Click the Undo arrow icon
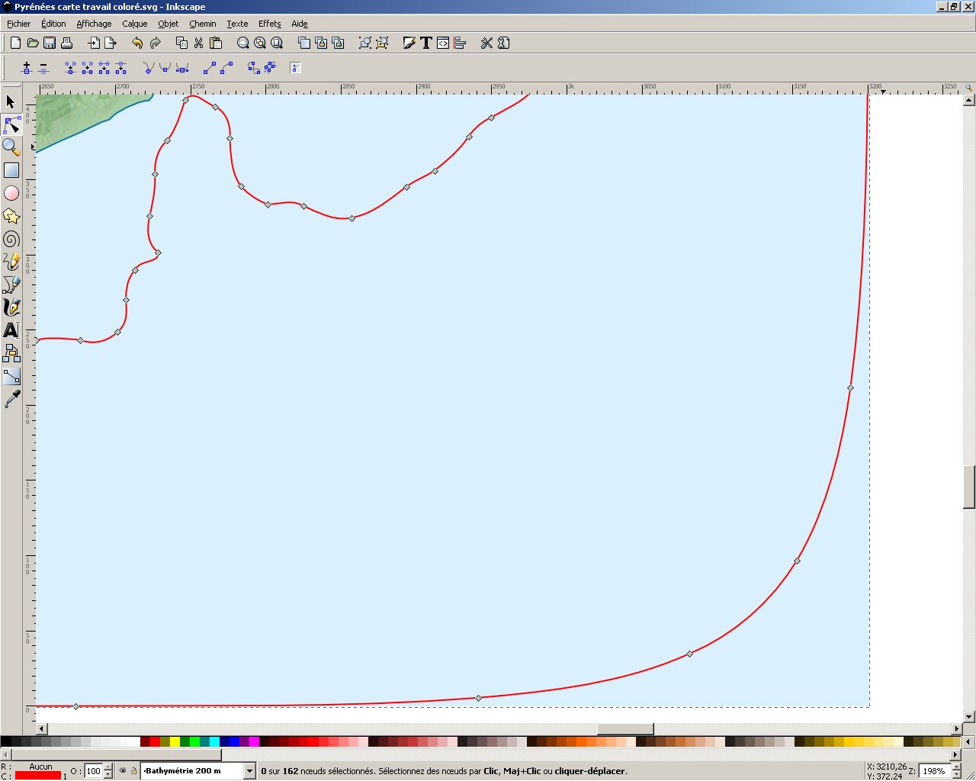This screenshot has width=976, height=781. tap(137, 43)
